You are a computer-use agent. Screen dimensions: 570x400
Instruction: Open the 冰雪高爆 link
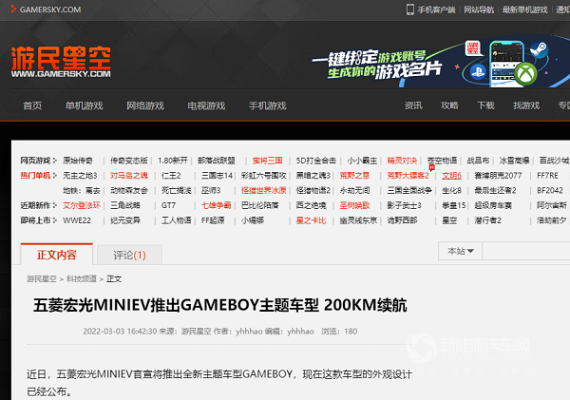coord(514,161)
